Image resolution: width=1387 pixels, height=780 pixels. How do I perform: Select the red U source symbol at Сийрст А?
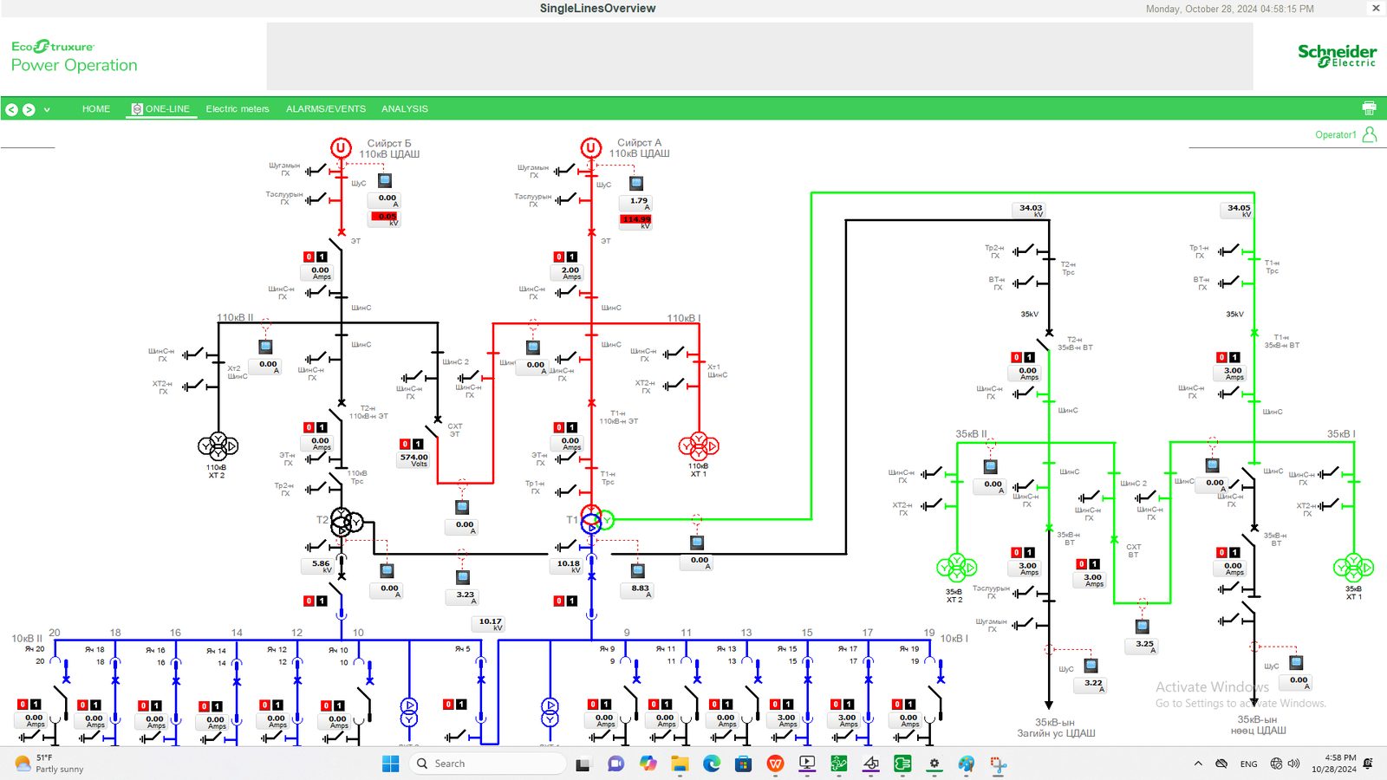(x=591, y=148)
